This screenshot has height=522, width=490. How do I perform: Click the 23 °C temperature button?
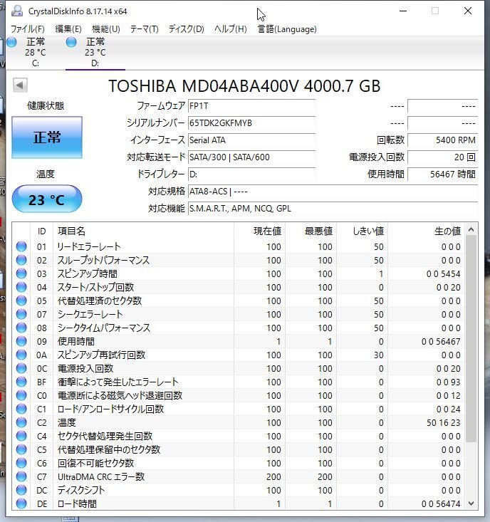[x=47, y=199]
